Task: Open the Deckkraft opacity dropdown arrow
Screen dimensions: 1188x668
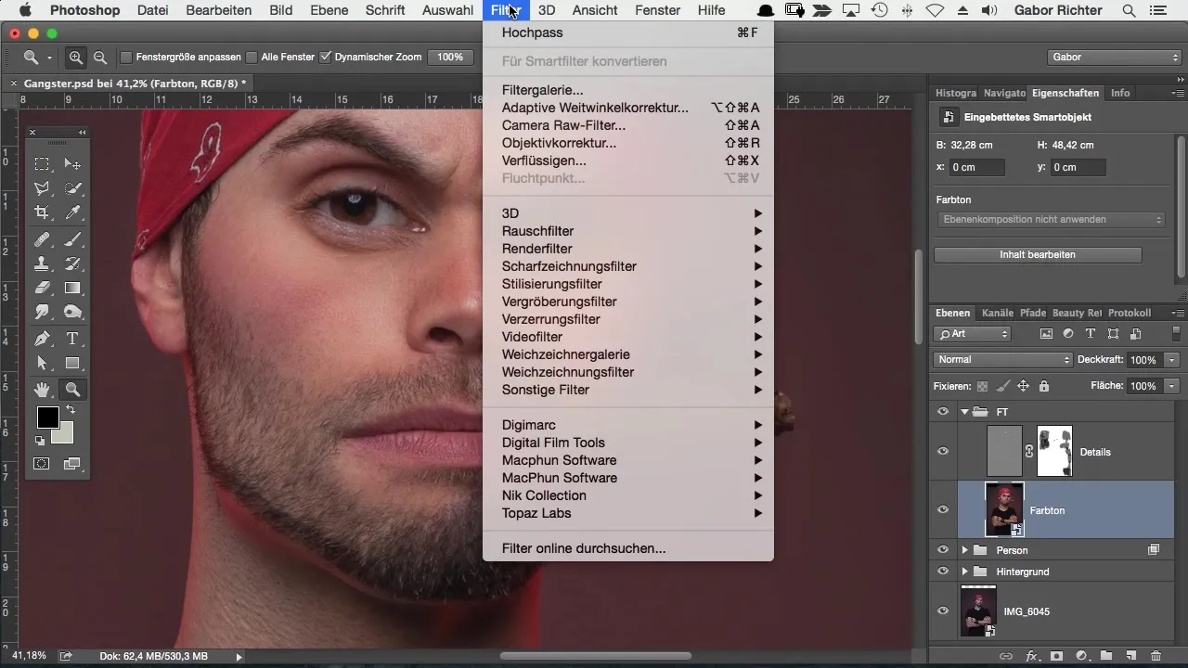Action: click(1173, 360)
